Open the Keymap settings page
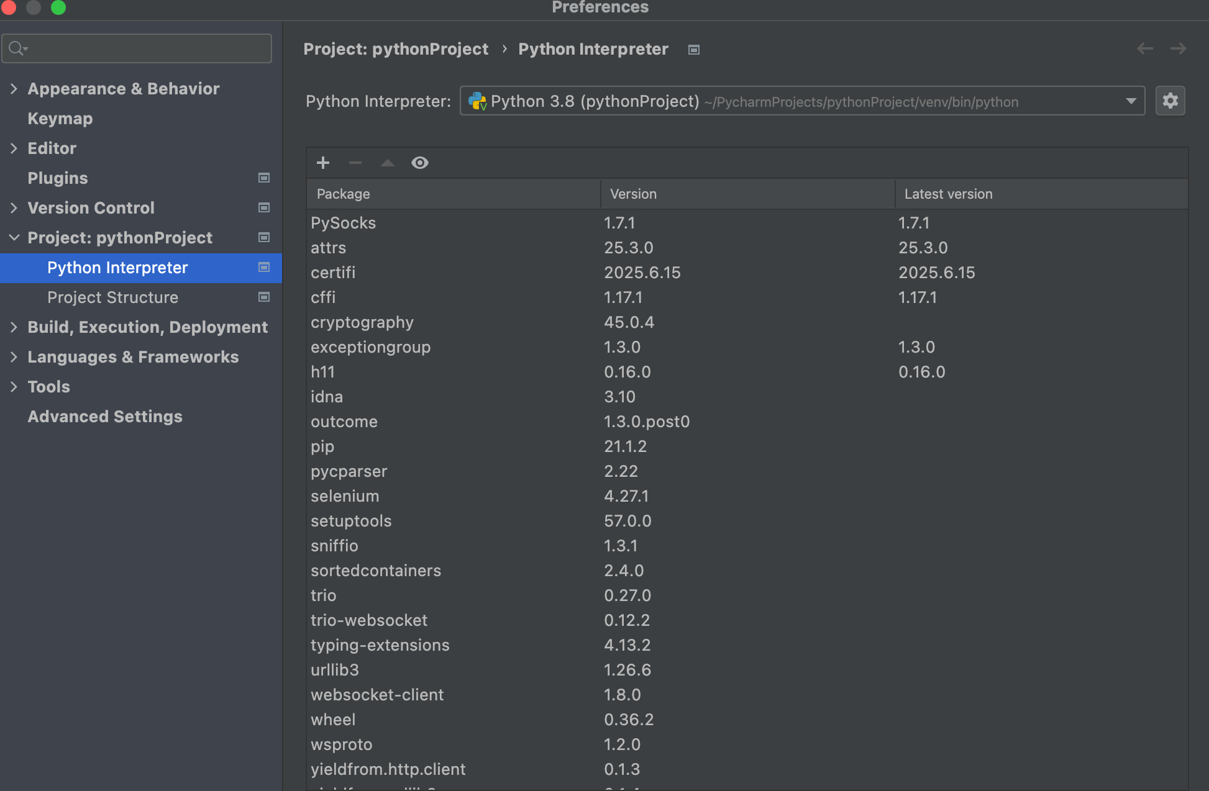The image size is (1209, 791). coord(60,119)
